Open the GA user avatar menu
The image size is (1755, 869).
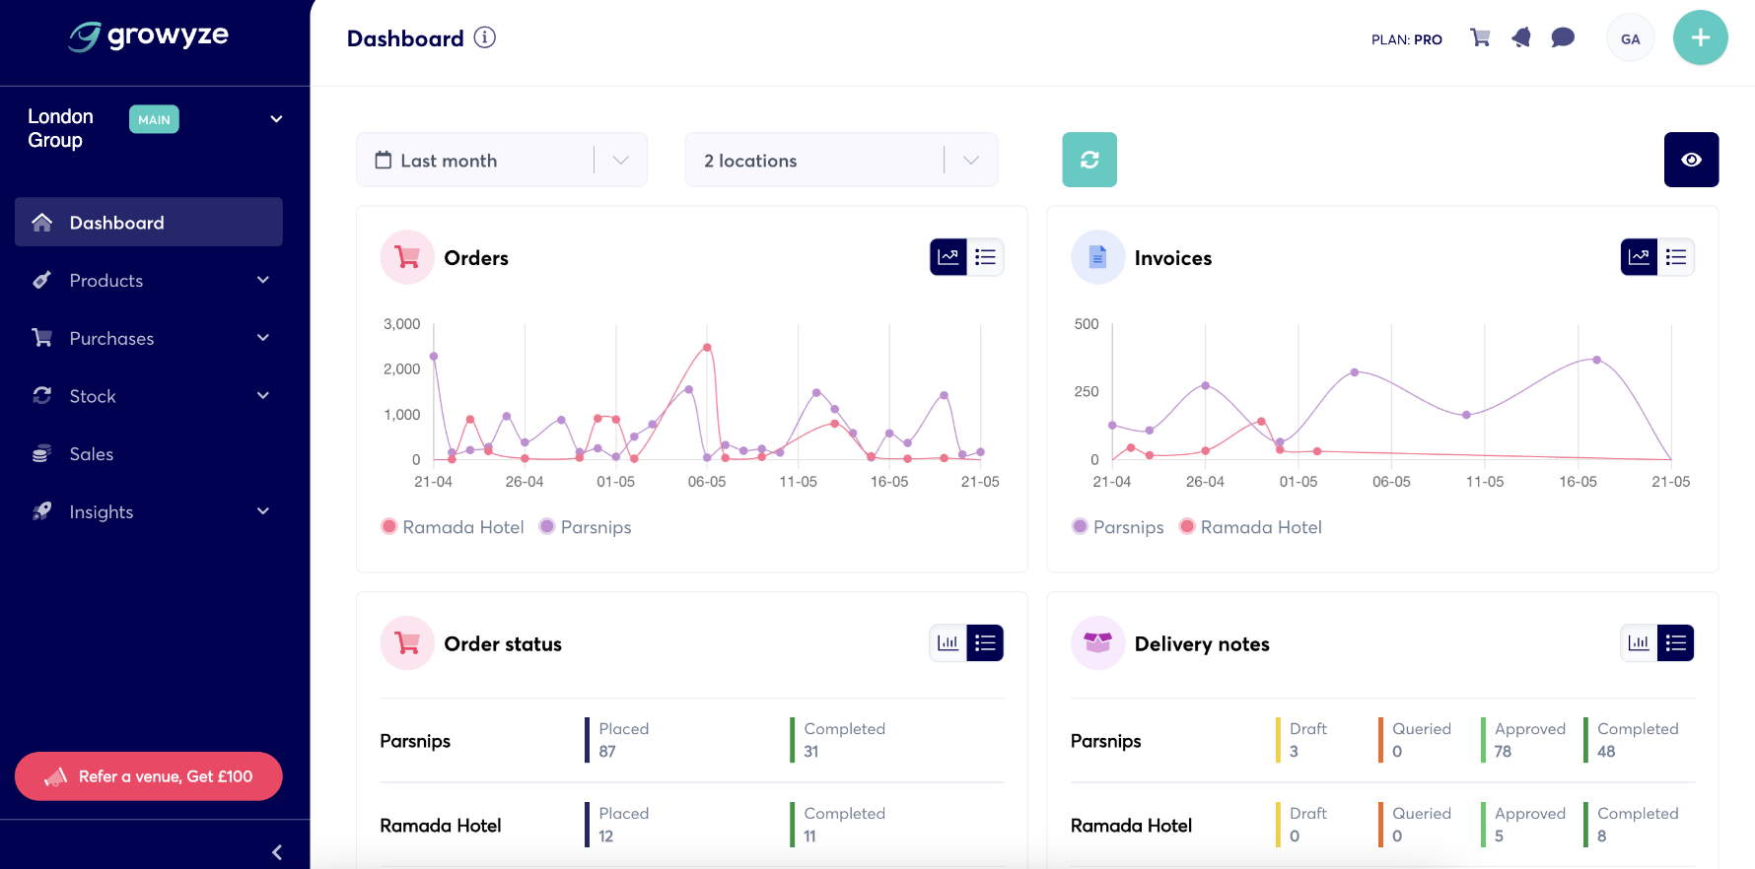click(1630, 39)
